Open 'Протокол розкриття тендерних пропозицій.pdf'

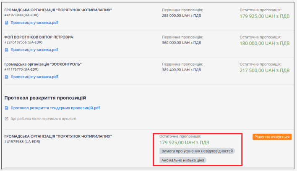(55, 108)
